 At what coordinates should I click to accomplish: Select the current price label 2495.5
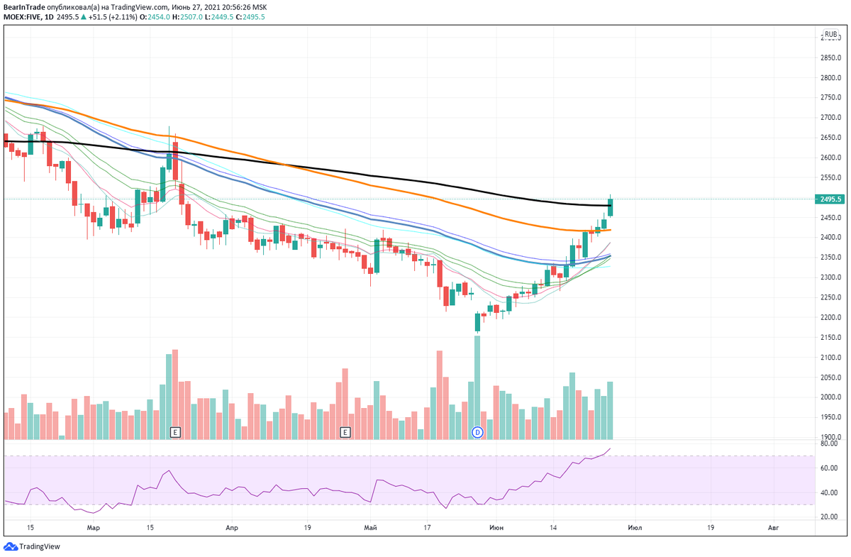[830, 199]
